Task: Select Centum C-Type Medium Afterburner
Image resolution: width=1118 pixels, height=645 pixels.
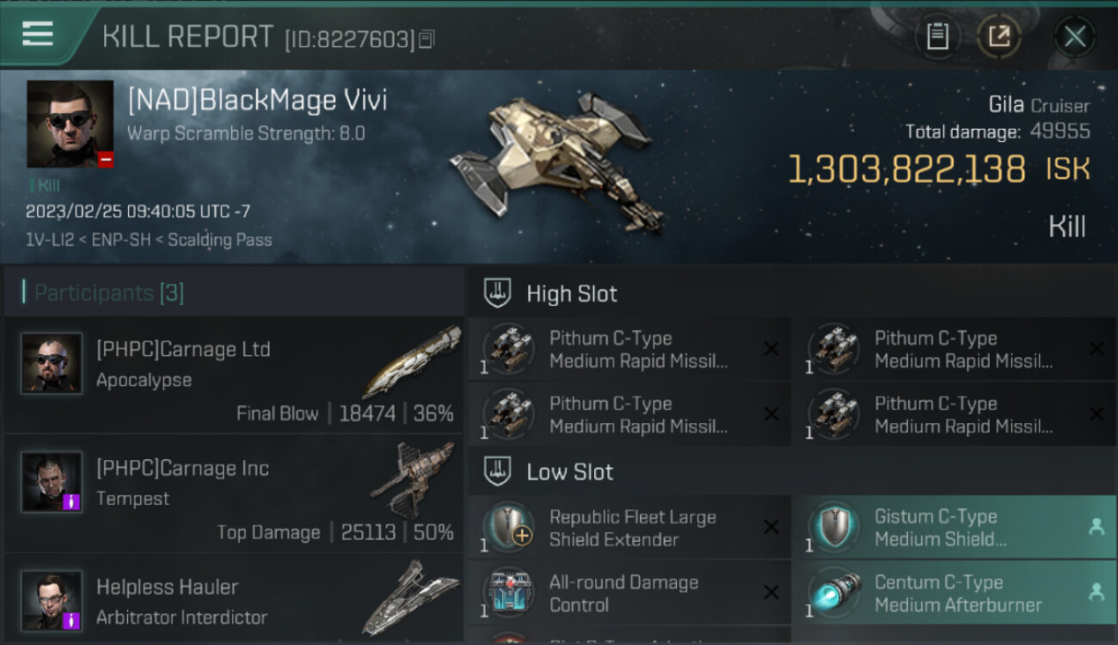Action: click(955, 593)
